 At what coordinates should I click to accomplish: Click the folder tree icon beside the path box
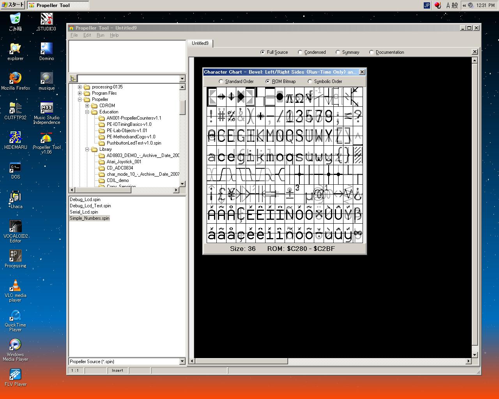click(73, 79)
